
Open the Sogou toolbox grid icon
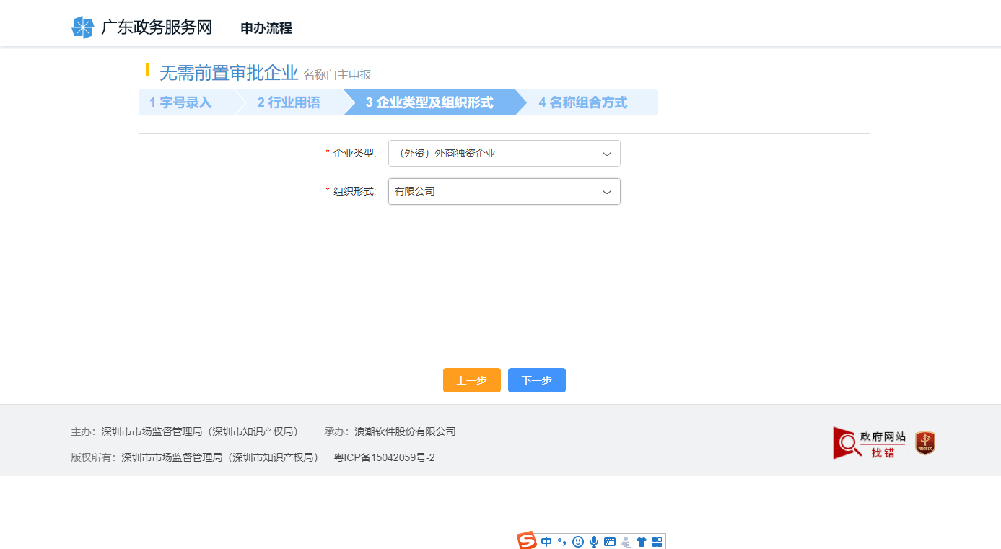click(x=657, y=540)
